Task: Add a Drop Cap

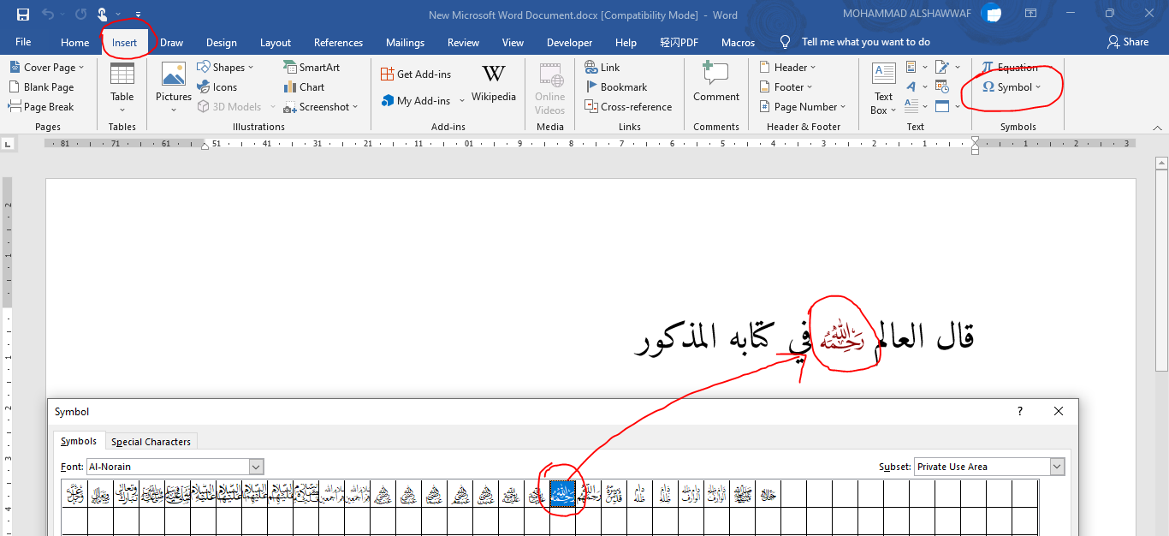Action: (x=915, y=107)
